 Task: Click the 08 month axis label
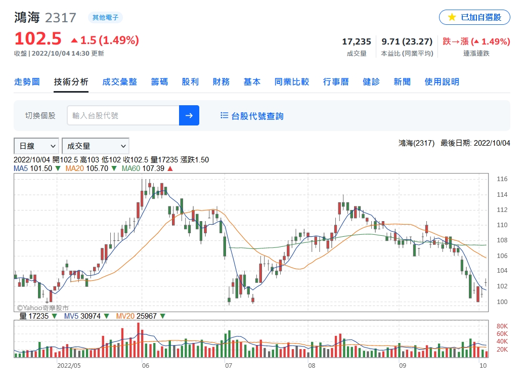(x=312, y=366)
